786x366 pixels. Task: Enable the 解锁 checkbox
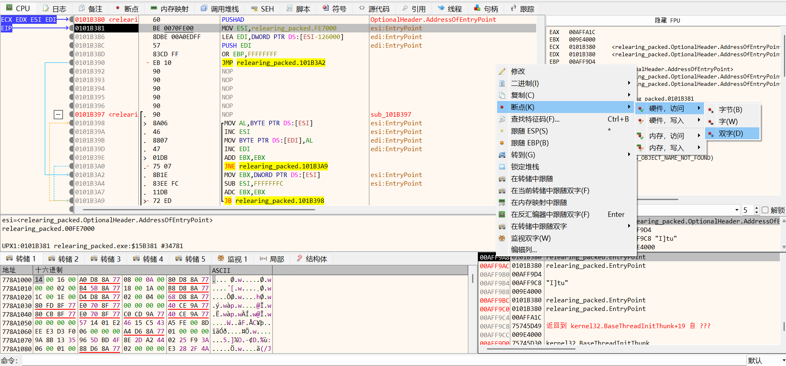pos(765,210)
